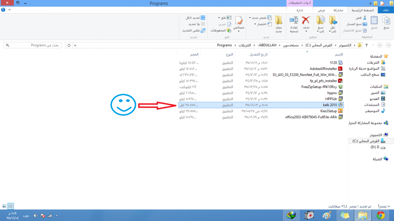
Task: Click the red Delete (حذف) icon
Action: [306, 20]
